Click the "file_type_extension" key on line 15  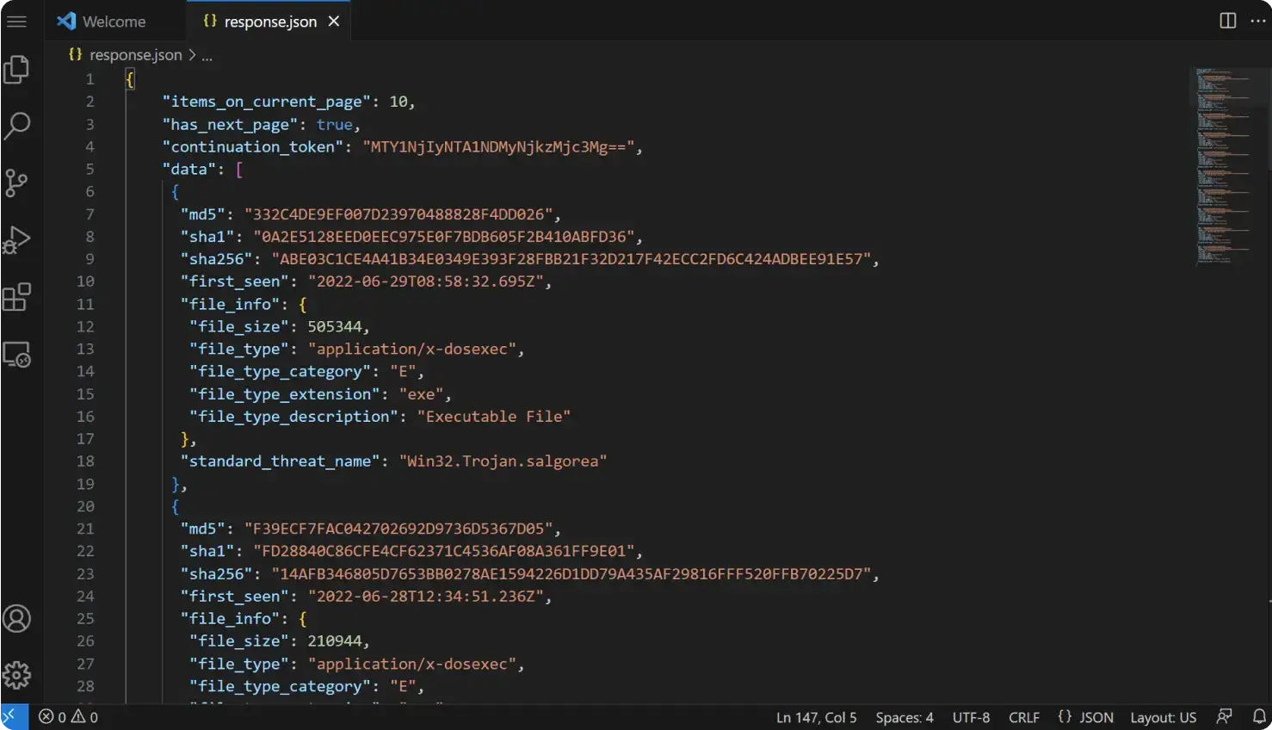(x=285, y=393)
